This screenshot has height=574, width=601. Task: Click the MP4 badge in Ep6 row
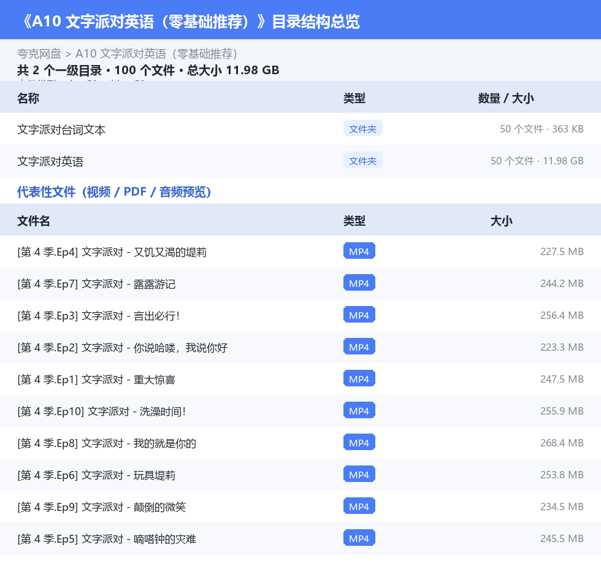coord(359,474)
